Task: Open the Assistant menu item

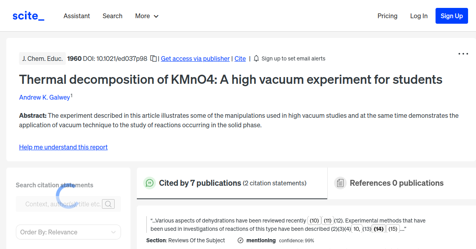Action: (x=77, y=16)
